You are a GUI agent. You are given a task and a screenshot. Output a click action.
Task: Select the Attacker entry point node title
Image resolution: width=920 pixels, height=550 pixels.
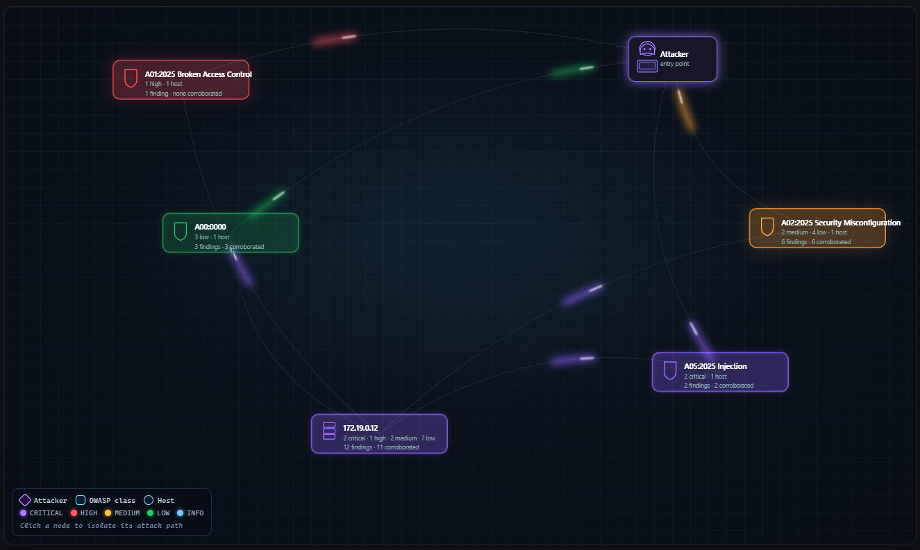(674, 53)
